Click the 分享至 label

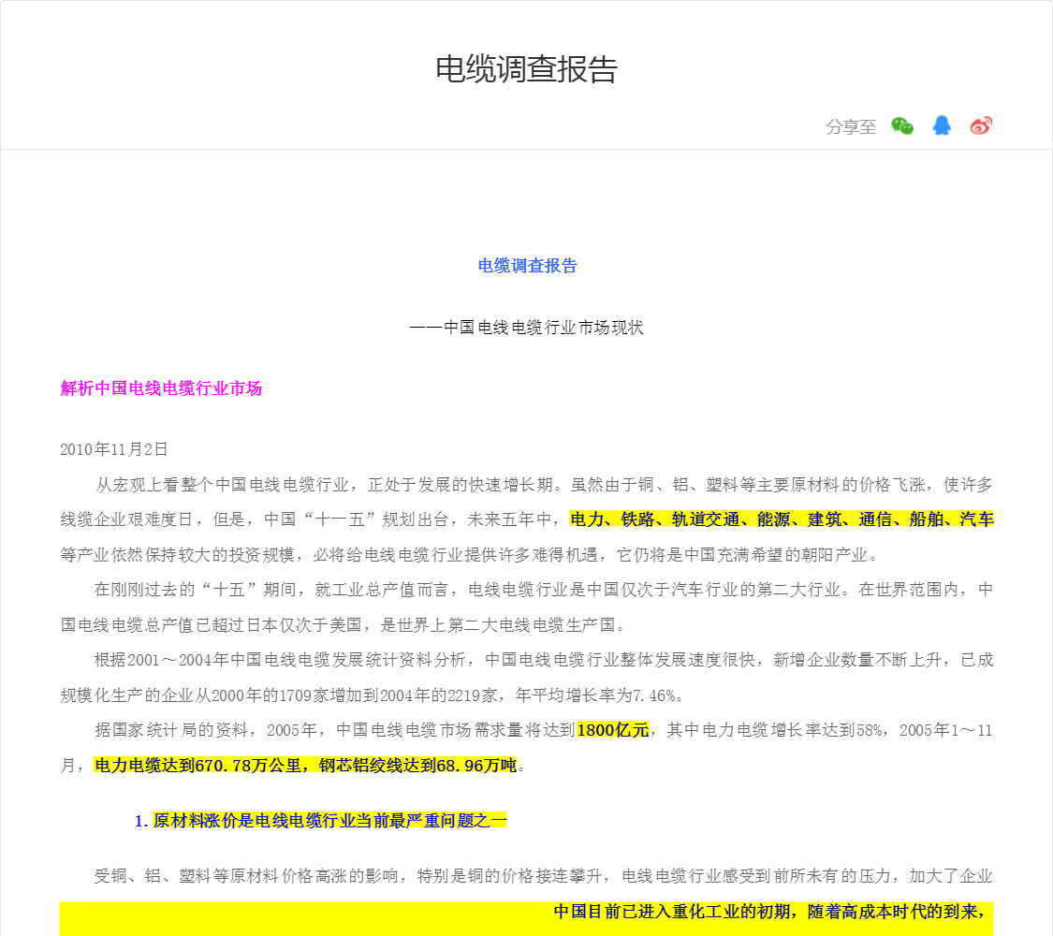(851, 127)
